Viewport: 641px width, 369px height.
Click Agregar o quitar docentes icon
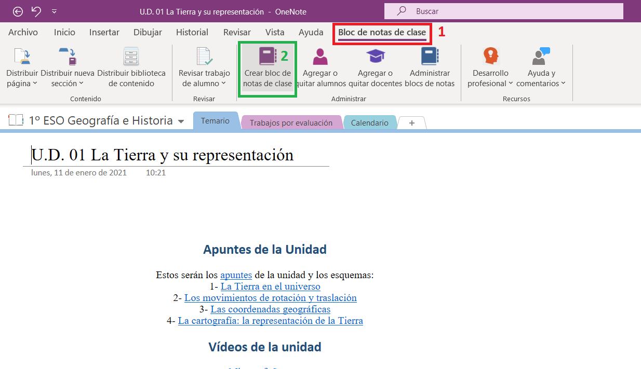pyautogui.click(x=375, y=57)
